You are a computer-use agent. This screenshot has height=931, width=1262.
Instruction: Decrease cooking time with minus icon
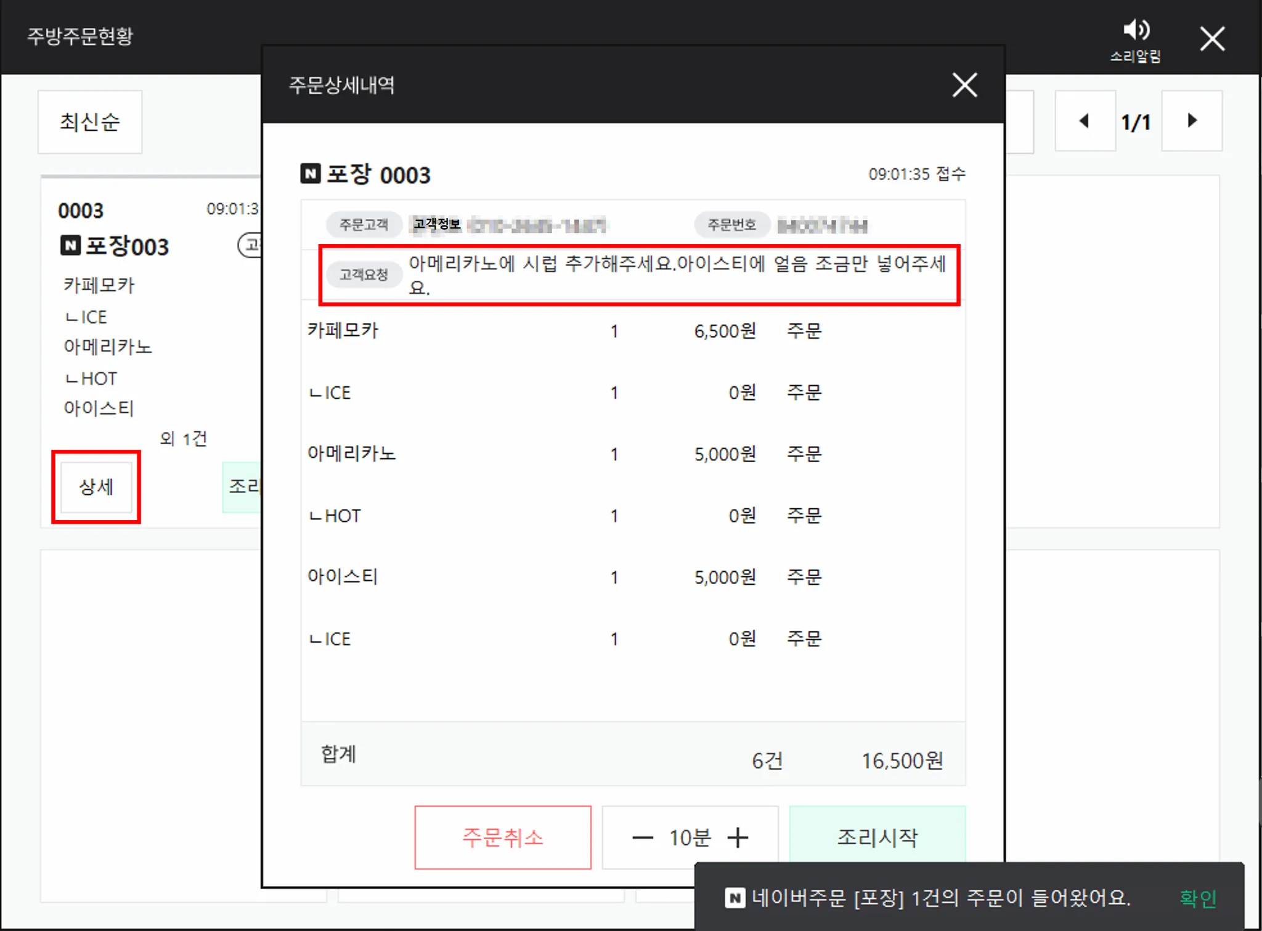click(x=643, y=837)
